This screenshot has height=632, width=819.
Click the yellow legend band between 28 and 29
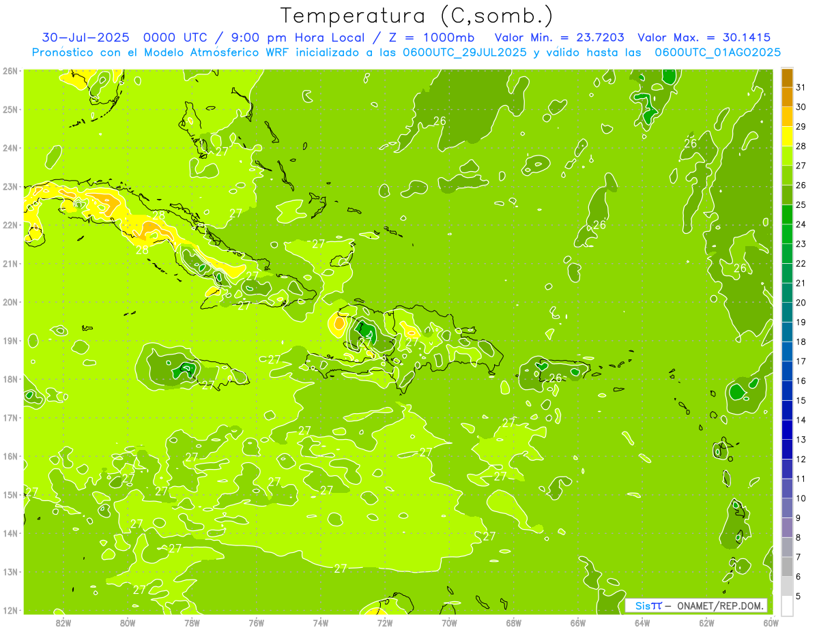pyautogui.click(x=787, y=136)
